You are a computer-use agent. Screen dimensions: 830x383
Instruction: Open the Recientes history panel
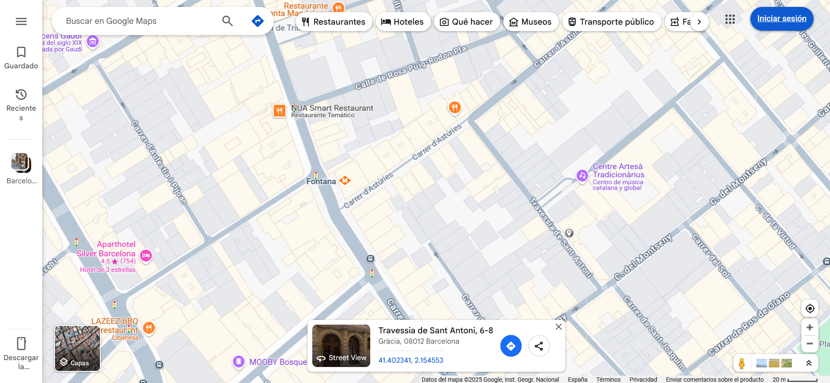(21, 105)
